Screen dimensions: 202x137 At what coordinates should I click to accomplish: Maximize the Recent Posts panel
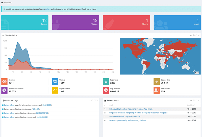196,100
